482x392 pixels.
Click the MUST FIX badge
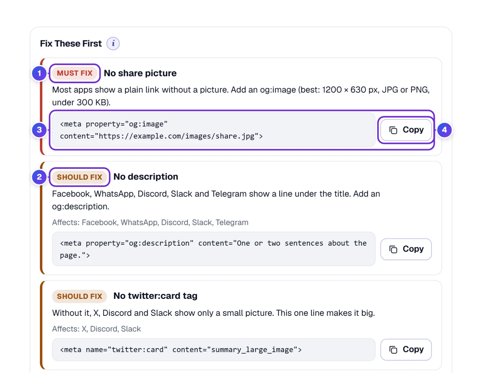click(x=75, y=73)
